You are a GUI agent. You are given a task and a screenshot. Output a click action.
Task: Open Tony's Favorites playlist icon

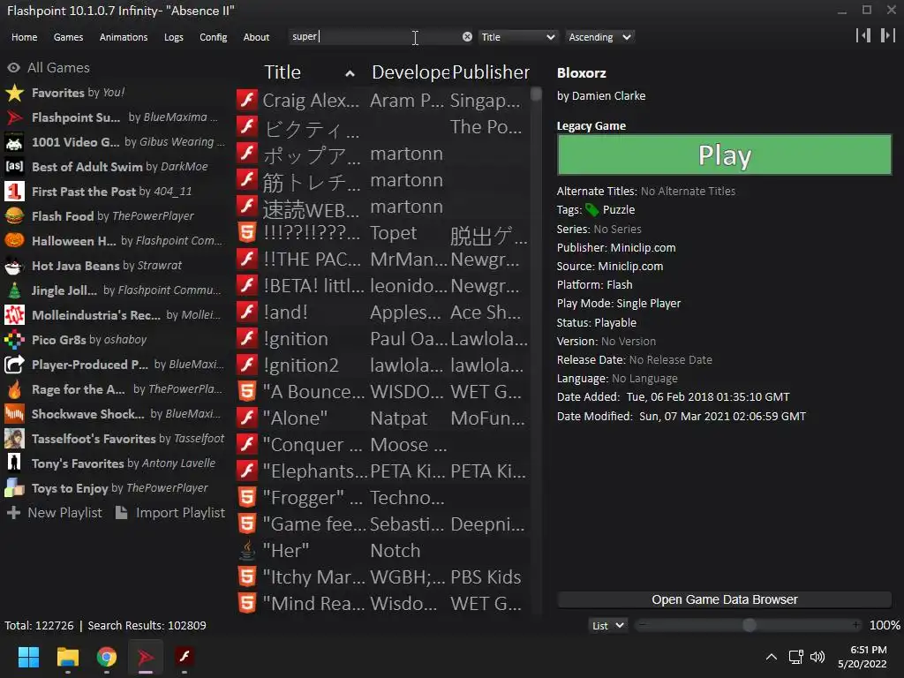click(x=14, y=463)
